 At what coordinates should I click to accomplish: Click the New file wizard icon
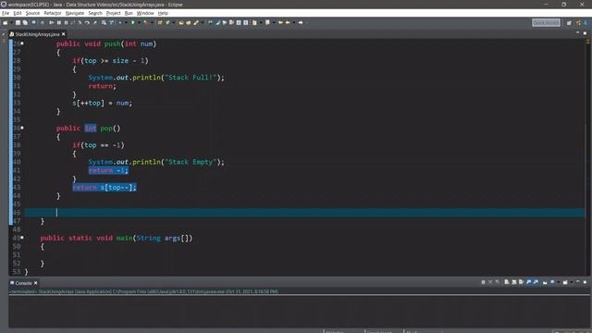point(5,22)
